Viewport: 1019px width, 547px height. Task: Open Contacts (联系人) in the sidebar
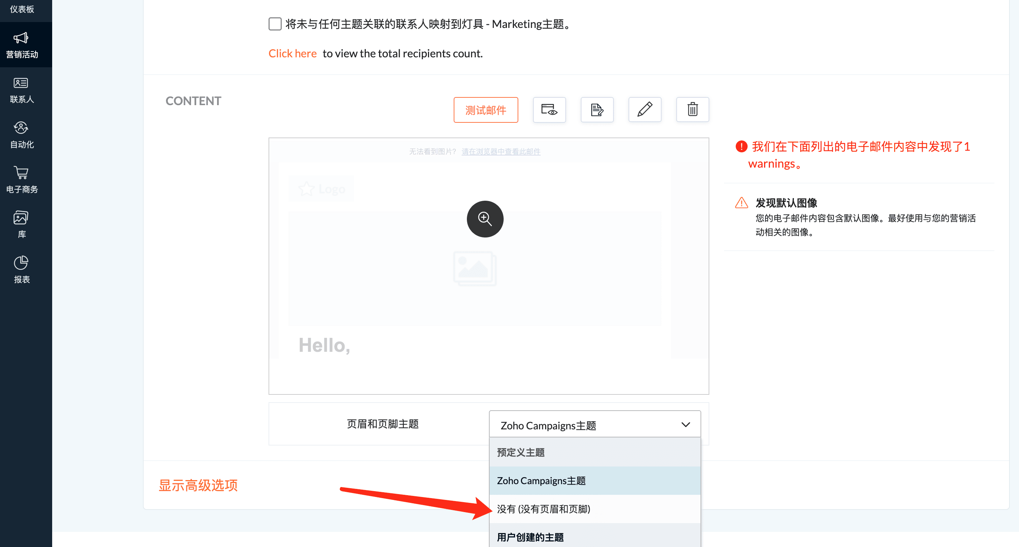click(x=22, y=90)
